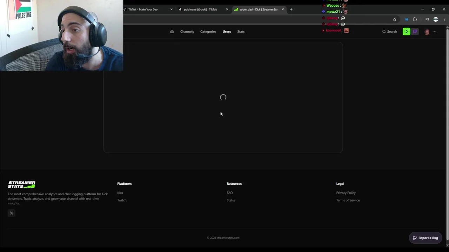This screenshot has height=252, width=449.
Task: Switch to the Twitch platform icon
Action: (415, 31)
